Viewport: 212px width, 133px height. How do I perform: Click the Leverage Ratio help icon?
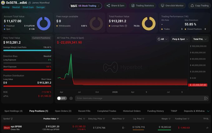pyautogui.click(x=126, y=26)
